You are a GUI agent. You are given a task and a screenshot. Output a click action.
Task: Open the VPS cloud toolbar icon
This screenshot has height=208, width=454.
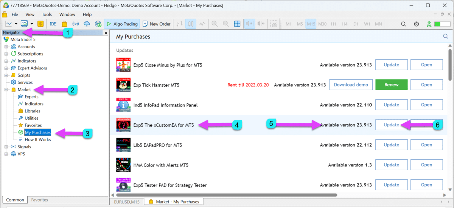pyautogui.click(x=87, y=24)
